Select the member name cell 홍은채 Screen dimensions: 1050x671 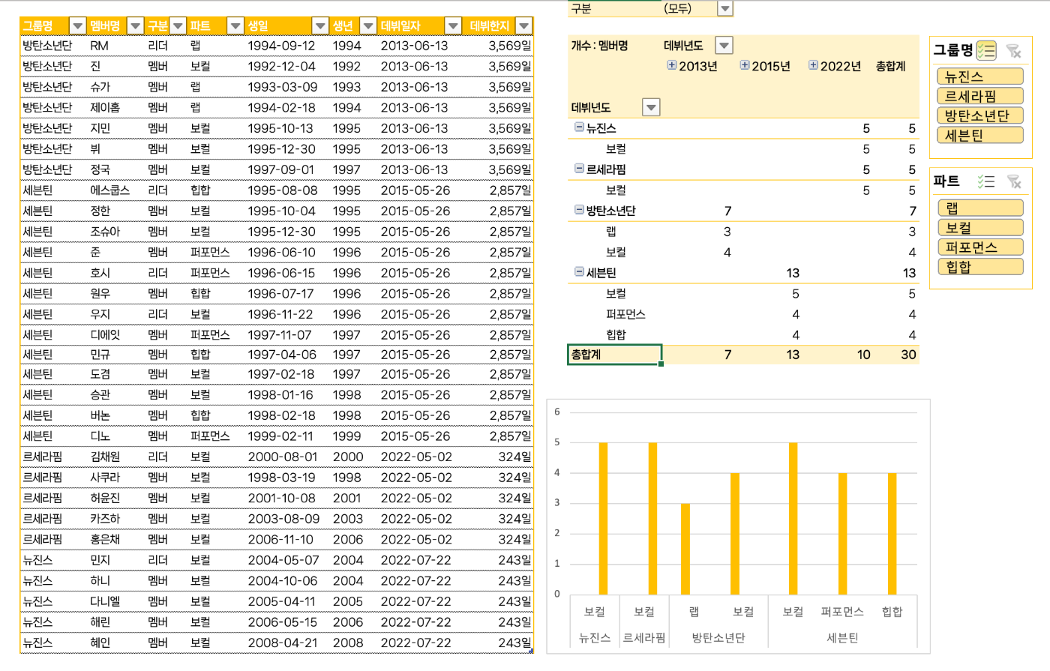105,539
